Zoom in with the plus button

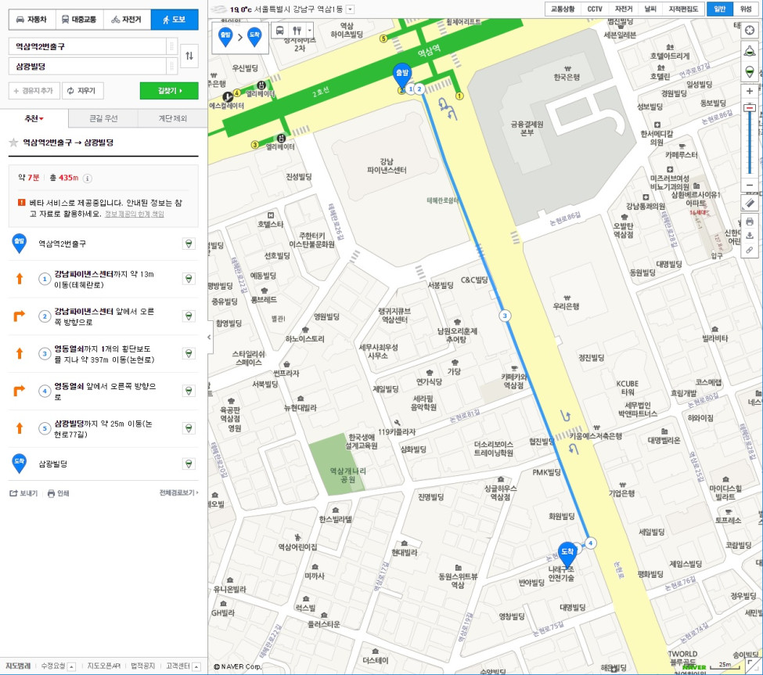tap(749, 91)
